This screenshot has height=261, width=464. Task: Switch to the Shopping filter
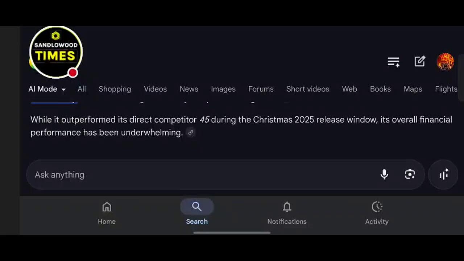coord(115,89)
